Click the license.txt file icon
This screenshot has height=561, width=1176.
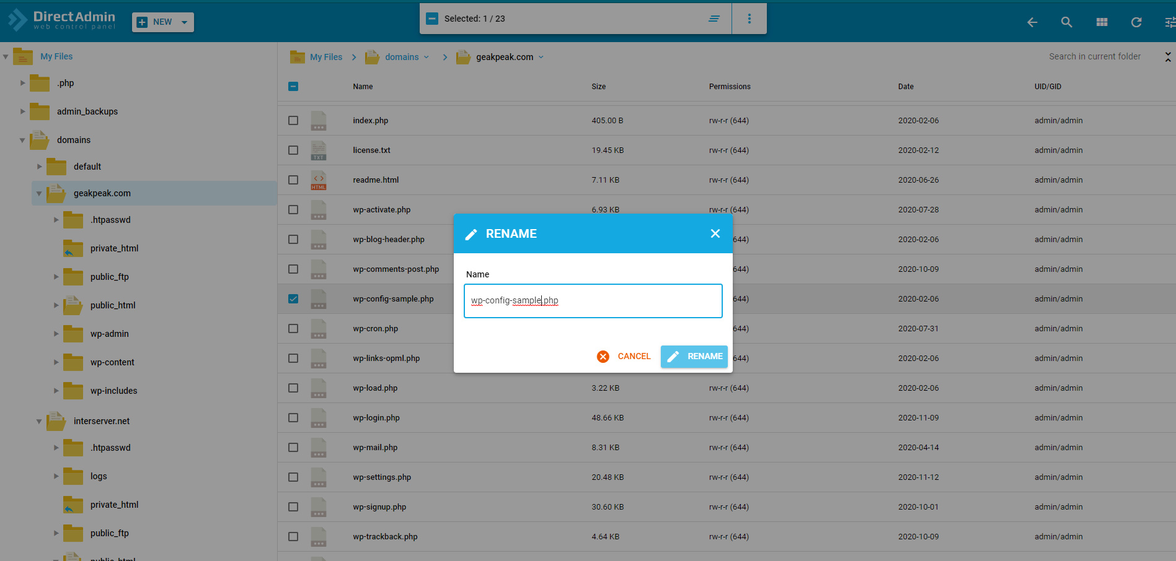coord(319,150)
